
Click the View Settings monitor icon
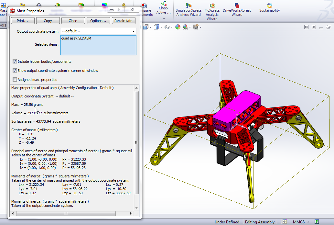[x=196, y=27]
